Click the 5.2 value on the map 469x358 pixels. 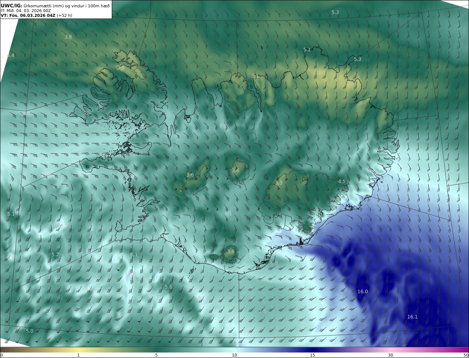(x=55, y=254)
